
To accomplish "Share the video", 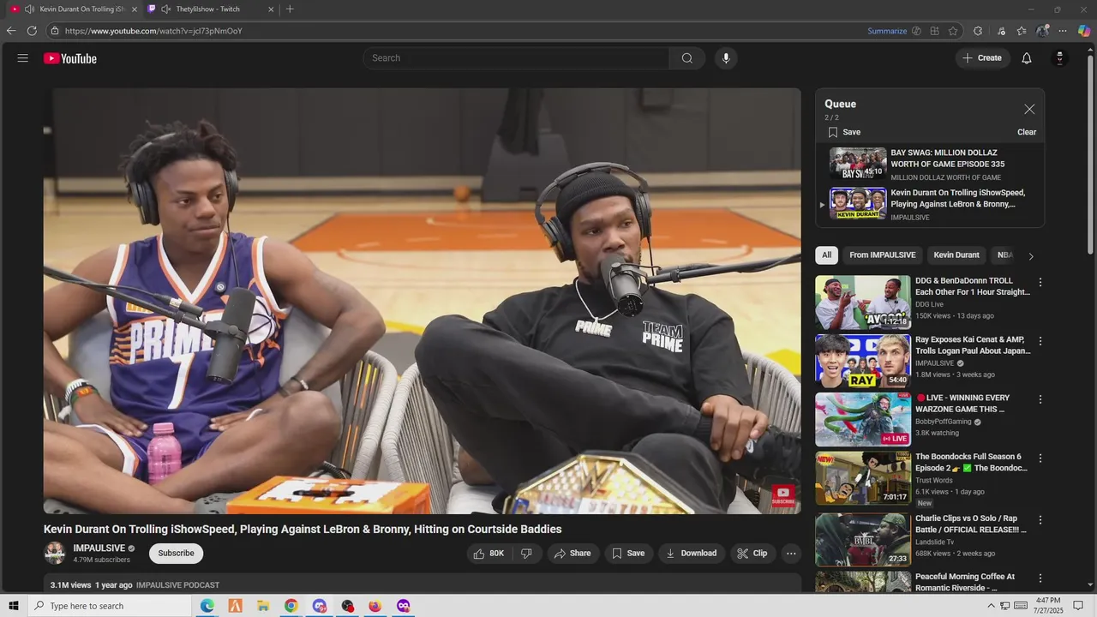I will click(x=572, y=554).
